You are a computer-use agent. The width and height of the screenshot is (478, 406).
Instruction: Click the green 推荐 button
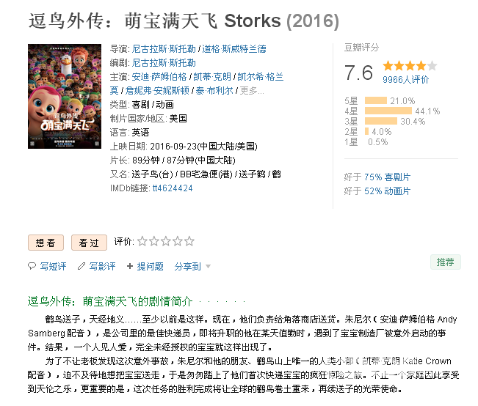pos(446,262)
